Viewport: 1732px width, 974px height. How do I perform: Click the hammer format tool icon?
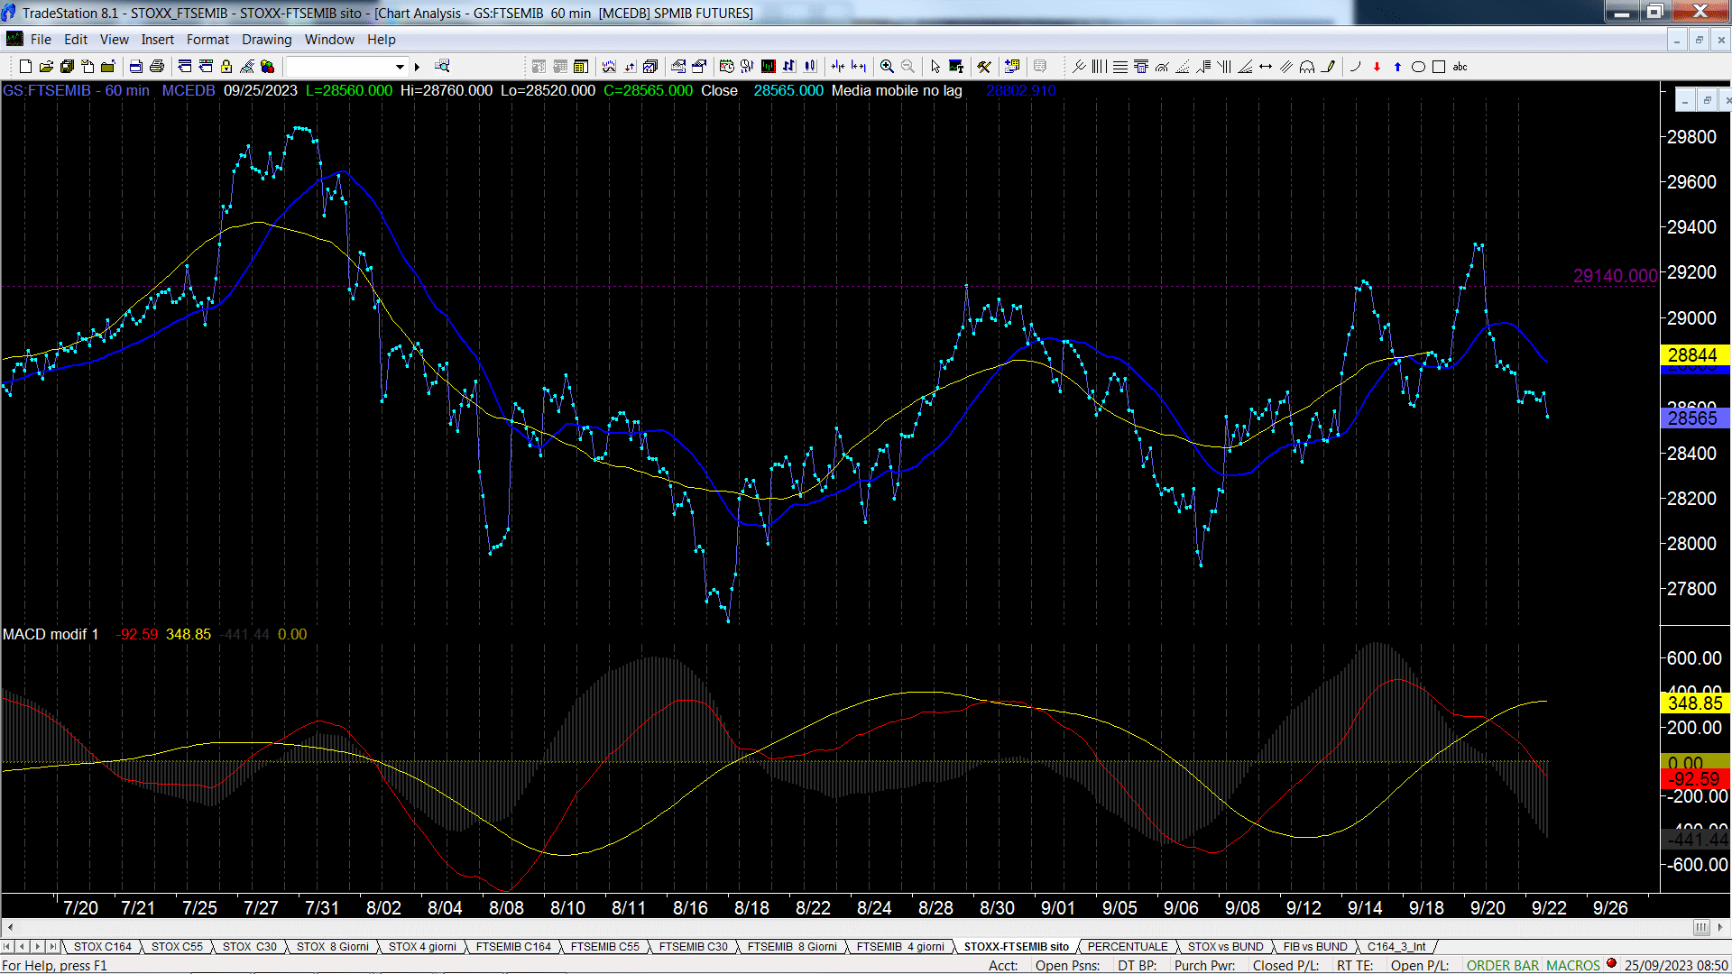click(x=984, y=67)
